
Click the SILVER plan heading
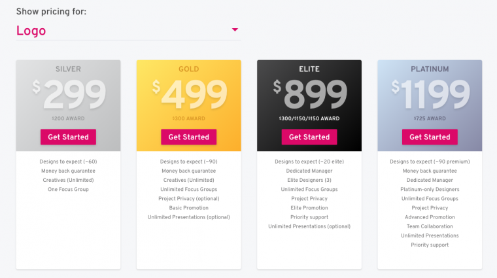coord(69,69)
